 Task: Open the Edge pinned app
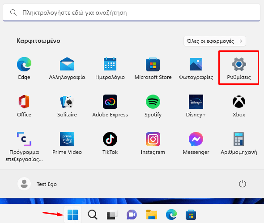coord(24,68)
